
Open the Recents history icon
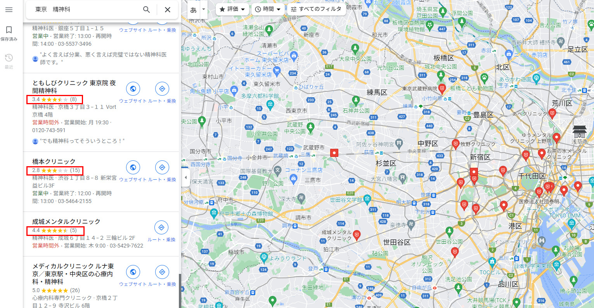[9, 58]
